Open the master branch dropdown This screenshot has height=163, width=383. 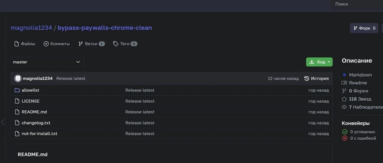point(47,62)
